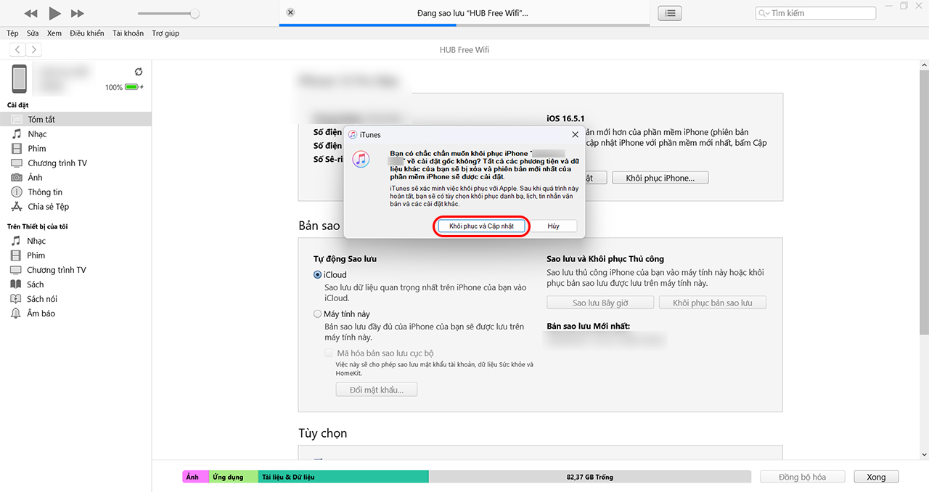Open the Điều khiển menu
The image size is (929, 492).
86,33
